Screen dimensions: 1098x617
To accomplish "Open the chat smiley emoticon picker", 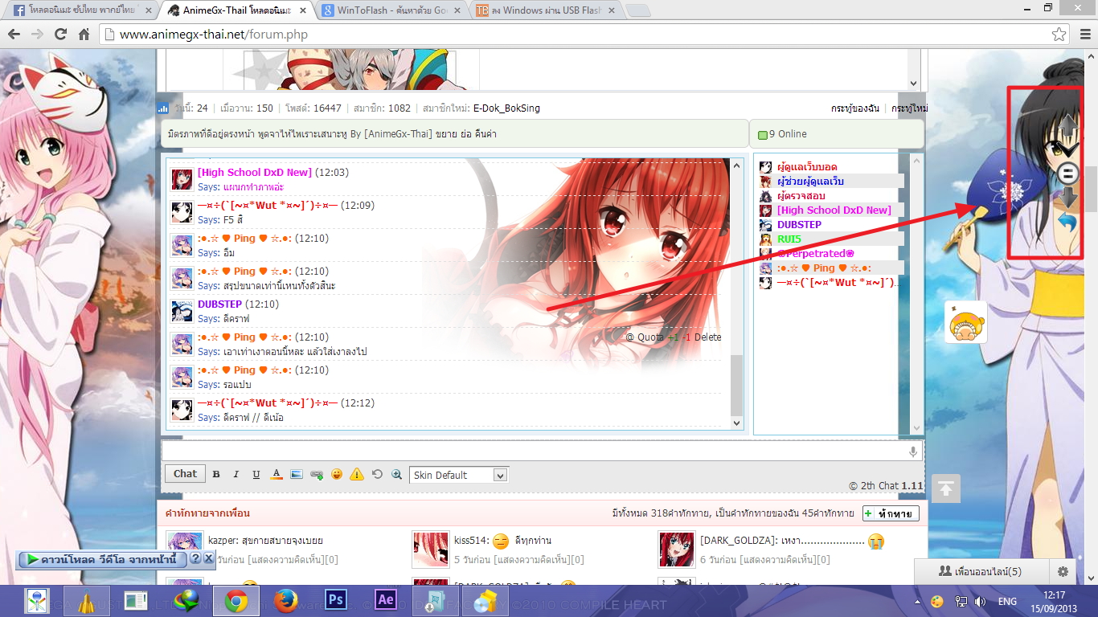I will (337, 475).
